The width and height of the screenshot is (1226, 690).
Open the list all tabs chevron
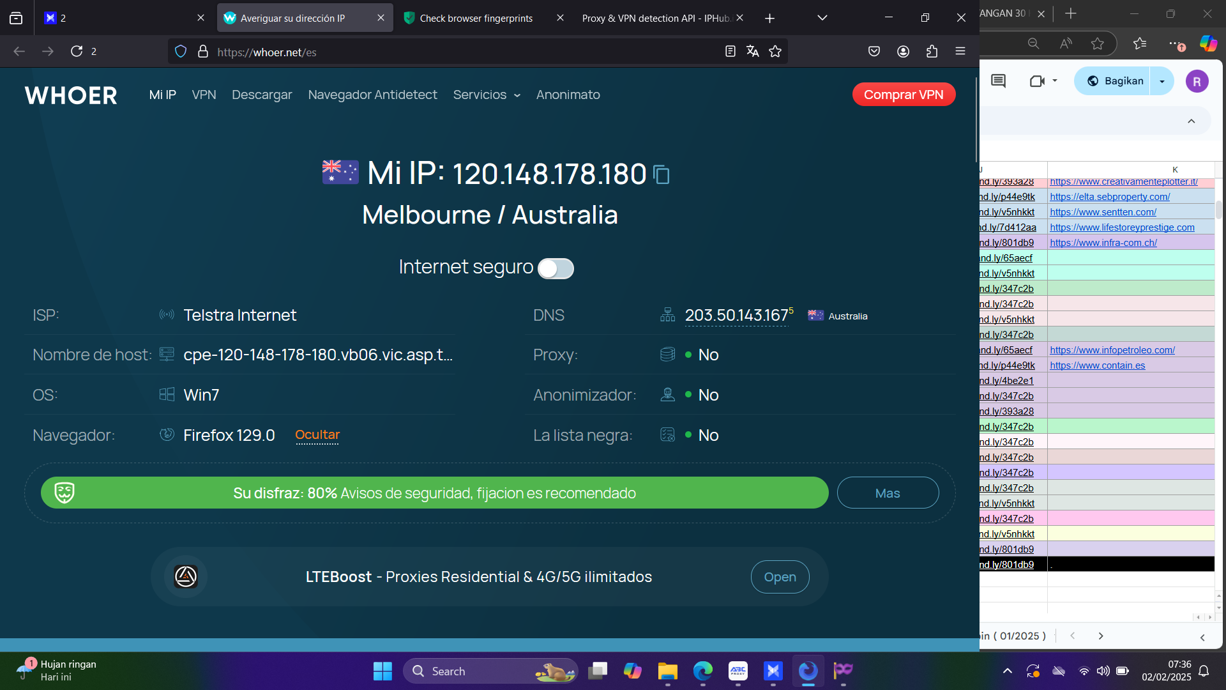tap(822, 18)
